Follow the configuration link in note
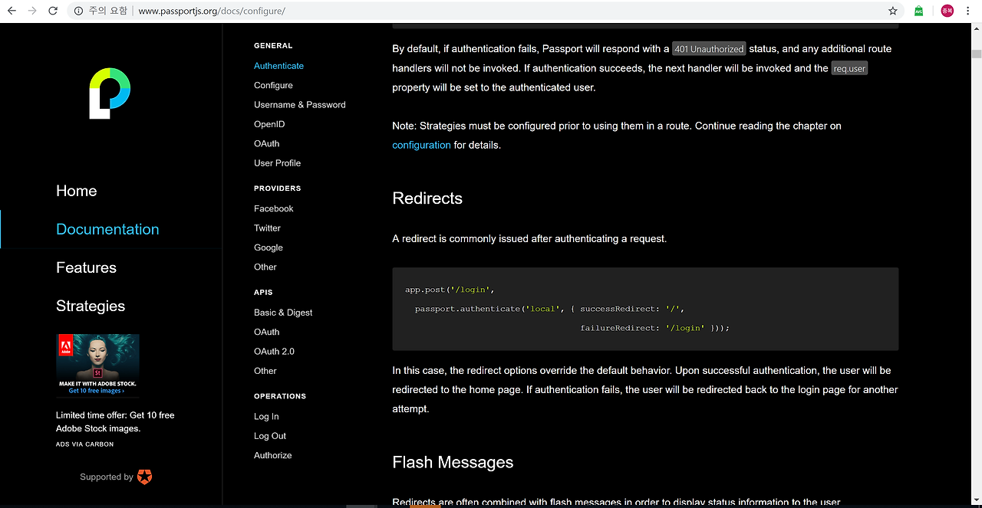 (421, 145)
